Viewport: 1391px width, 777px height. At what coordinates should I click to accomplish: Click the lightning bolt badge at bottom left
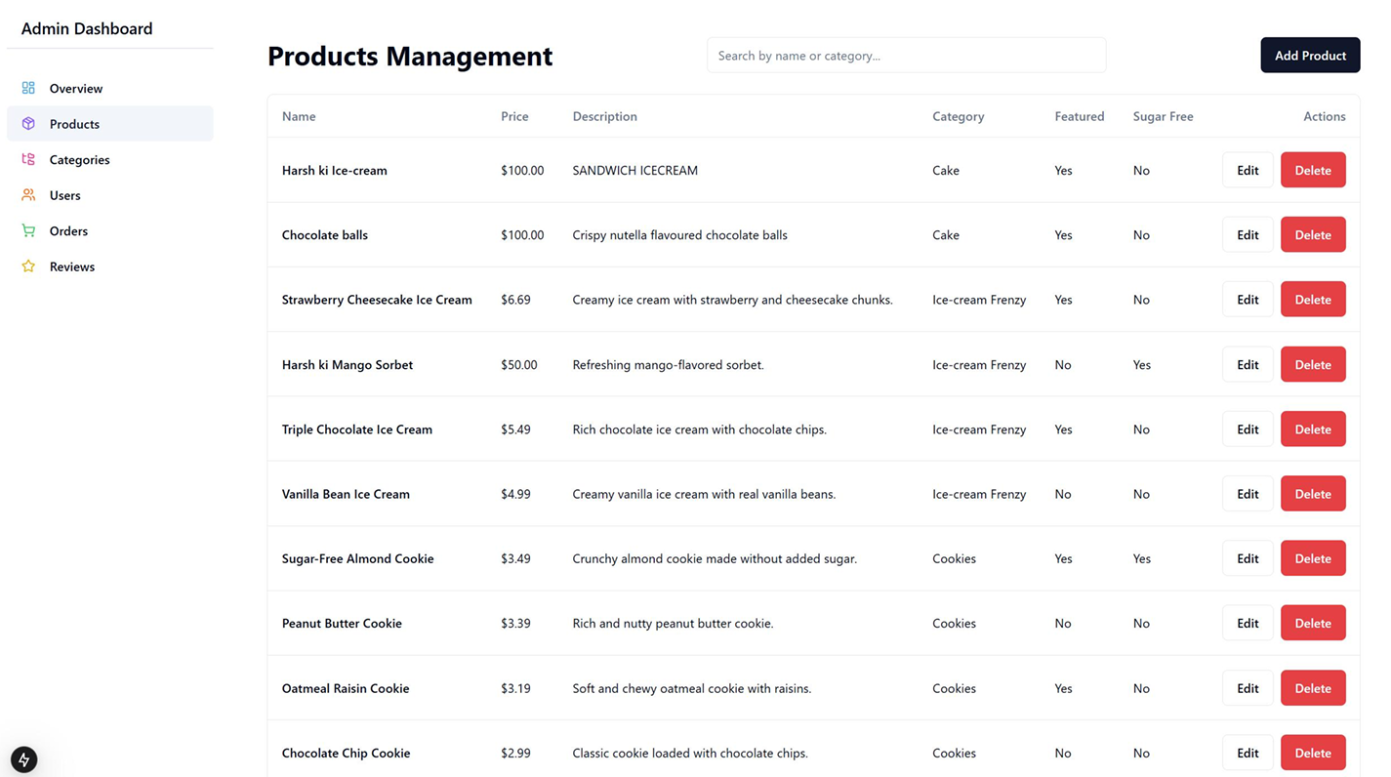[x=24, y=759]
